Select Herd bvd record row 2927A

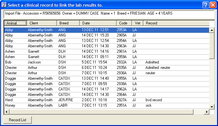(x=107, y=100)
